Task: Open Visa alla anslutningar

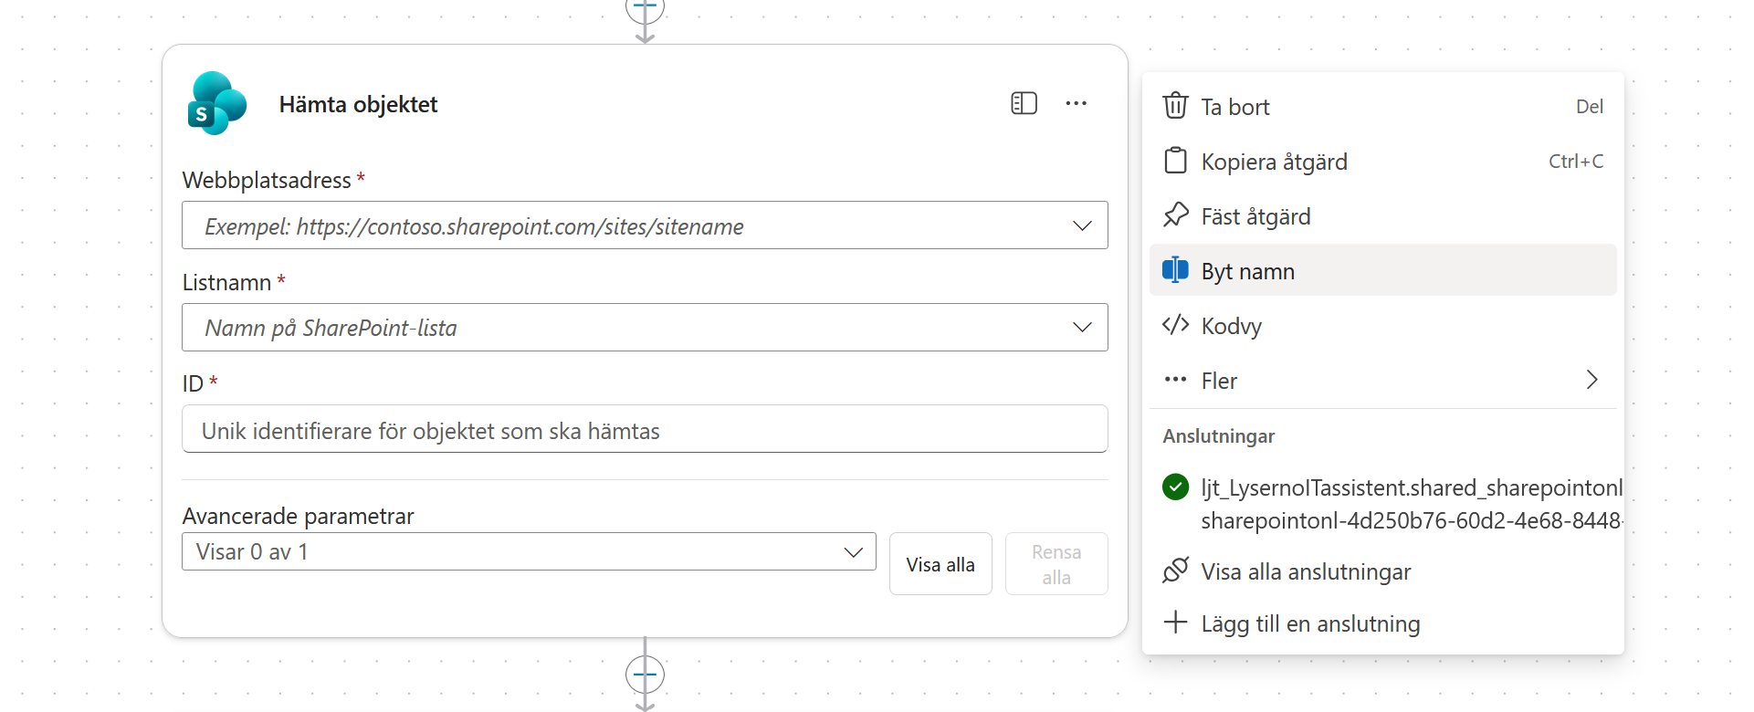Action: pos(1382,571)
